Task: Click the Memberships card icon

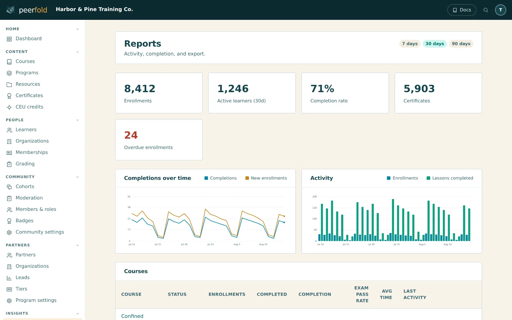Action: click(9, 153)
